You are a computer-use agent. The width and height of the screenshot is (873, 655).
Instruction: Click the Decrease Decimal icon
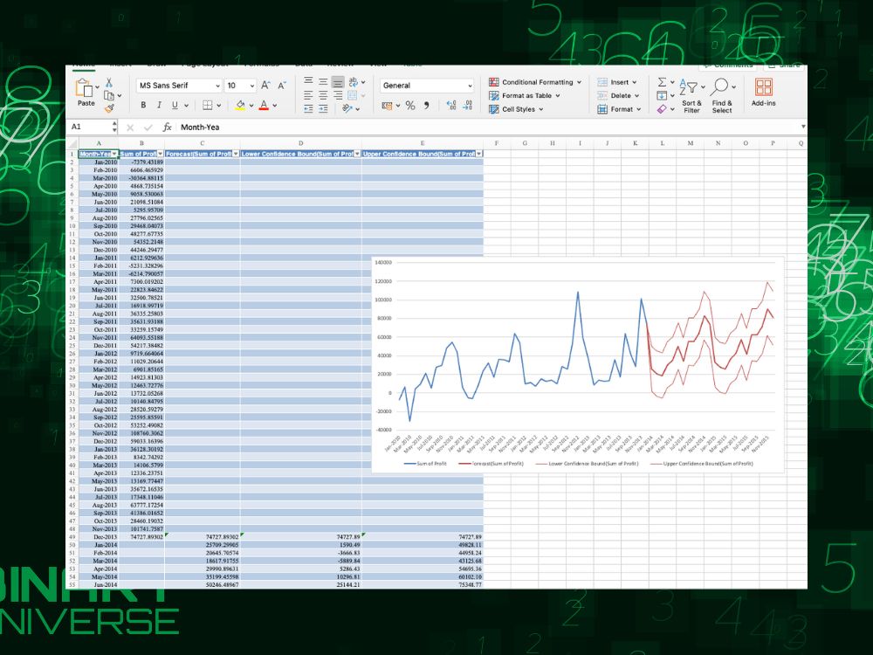(x=468, y=106)
